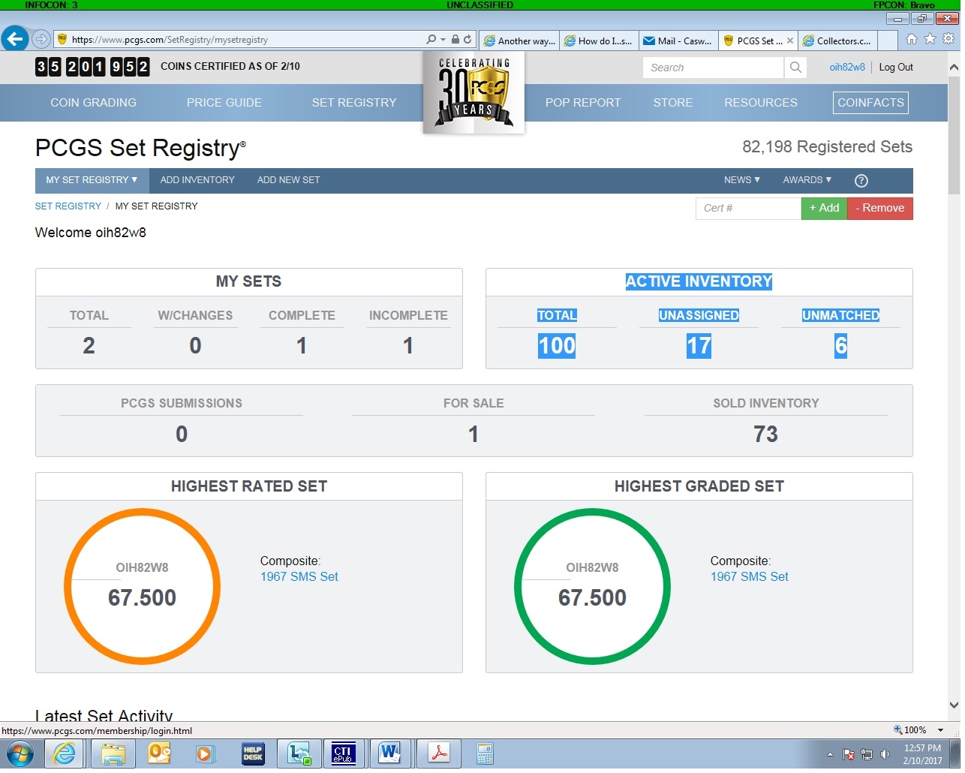Open 1967 SMS Set under Highest Graded Set
The width and height of the screenshot is (965, 773).
point(750,577)
